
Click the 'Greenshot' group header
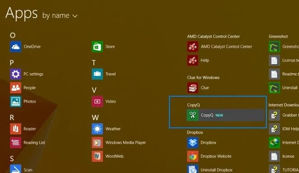click(278, 36)
